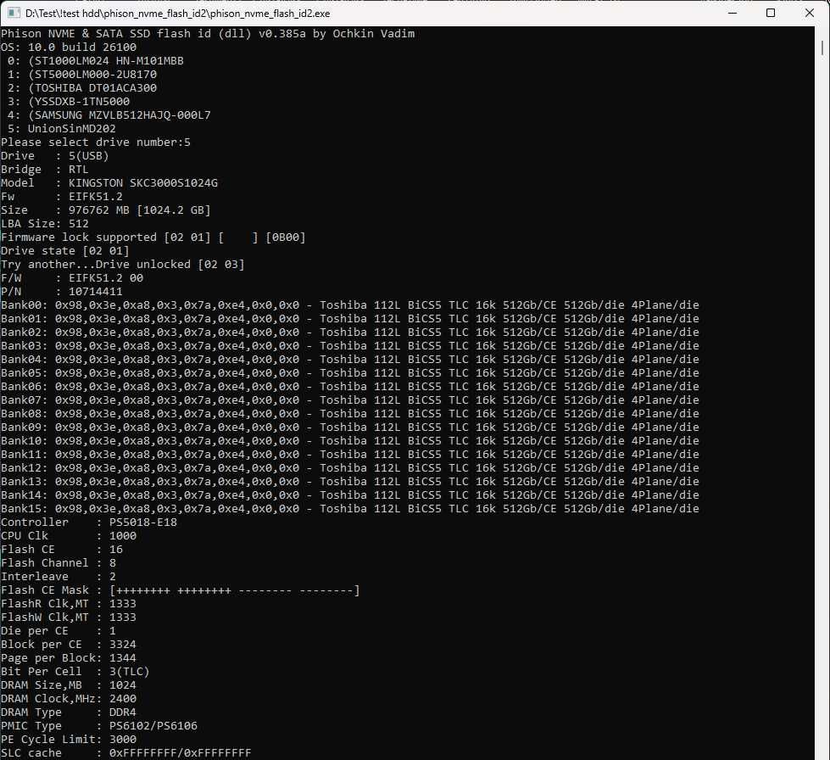Click 'Please select drive number:5' prompt

coord(96,142)
